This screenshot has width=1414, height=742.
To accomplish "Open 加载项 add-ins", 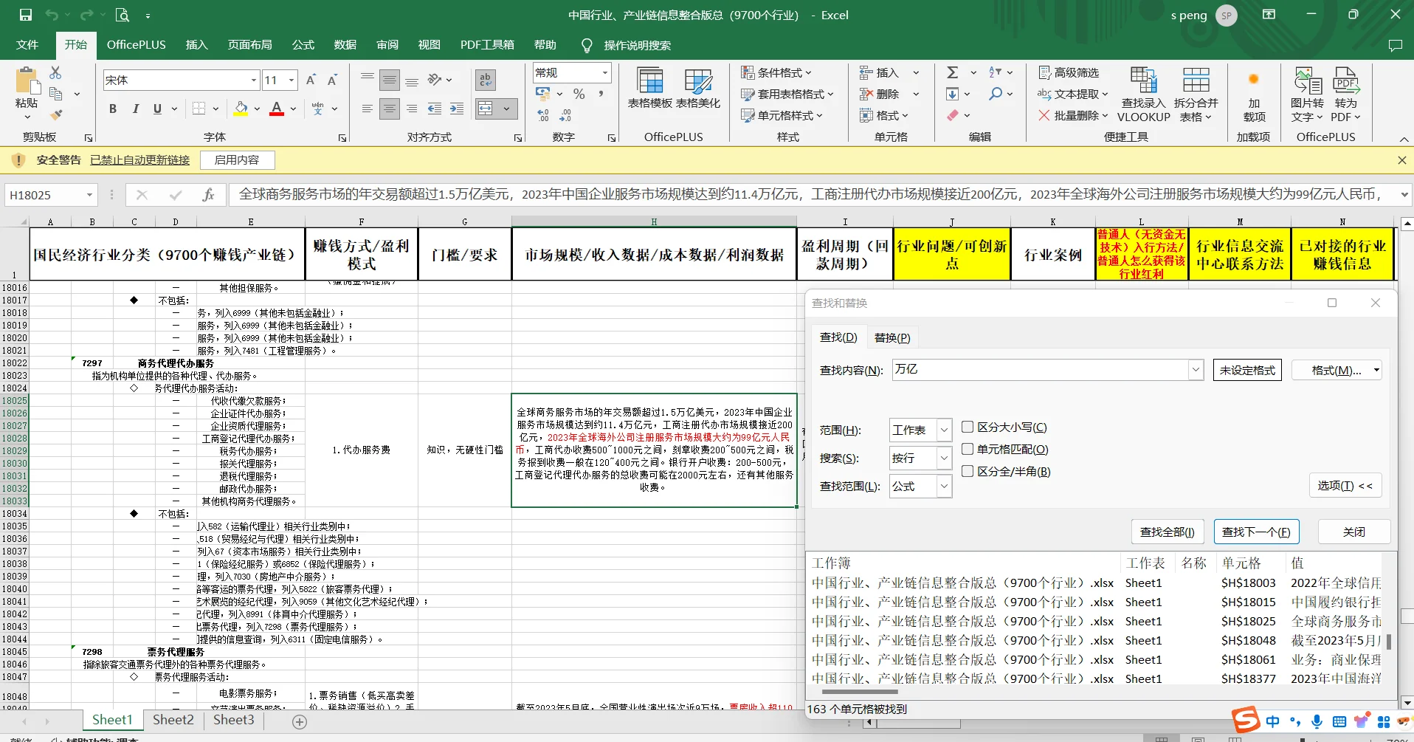I will (x=1254, y=96).
